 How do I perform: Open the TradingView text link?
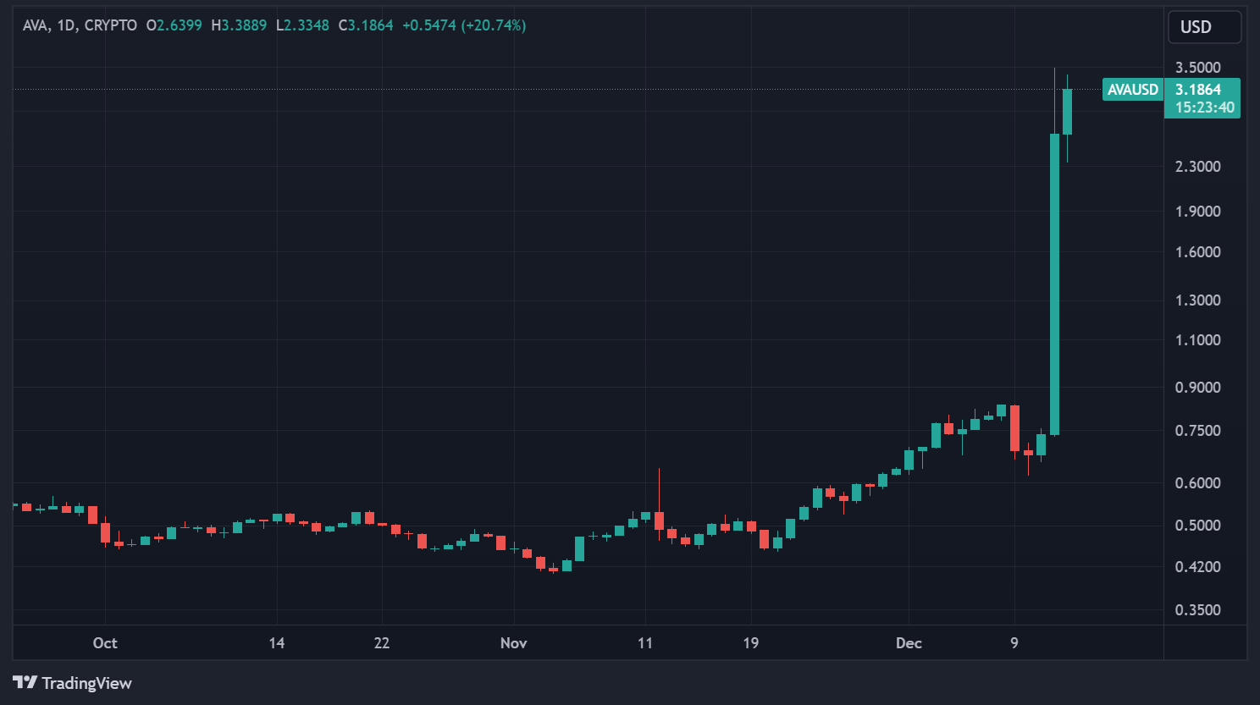[86, 683]
